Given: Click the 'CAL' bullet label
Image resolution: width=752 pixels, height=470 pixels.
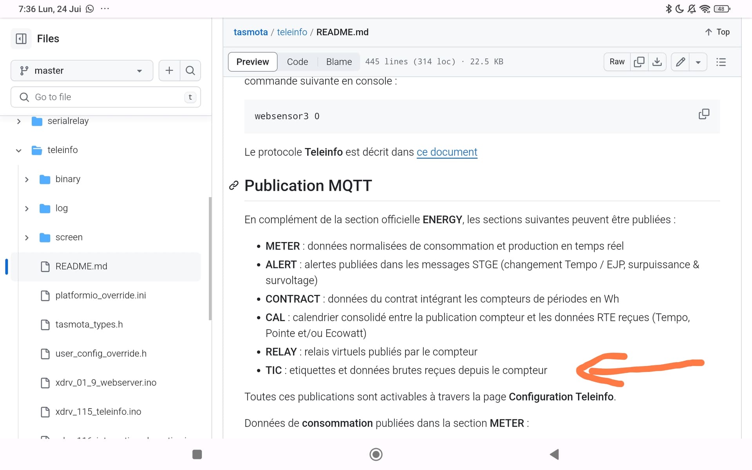Looking at the screenshot, I should coord(275,318).
